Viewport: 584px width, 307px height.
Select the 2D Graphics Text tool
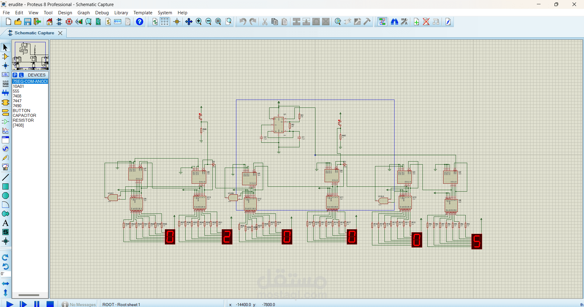5,223
